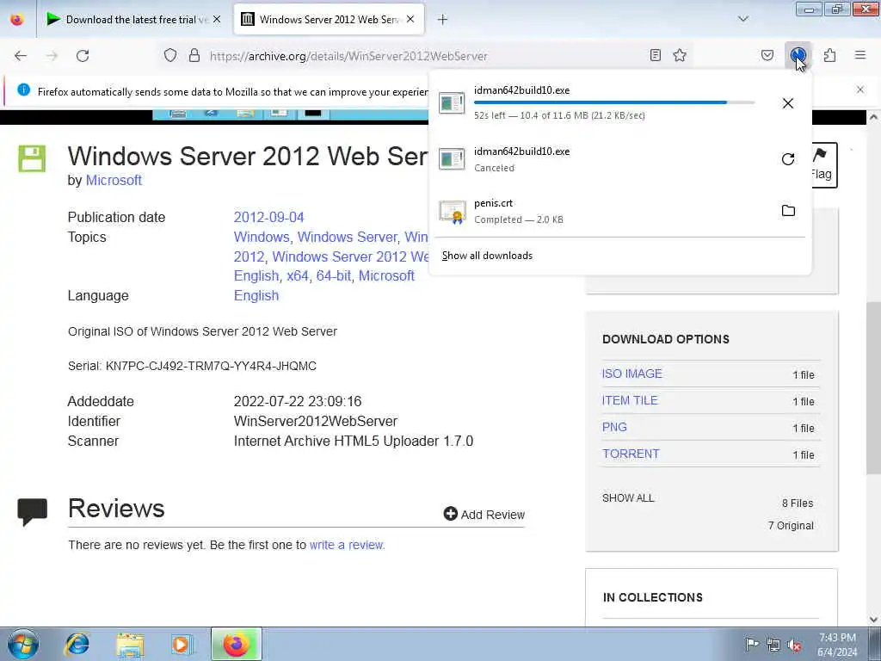The height and width of the screenshot is (661, 881).
Task: Click the idman642build10.exe download progress bar
Action: tap(614, 102)
